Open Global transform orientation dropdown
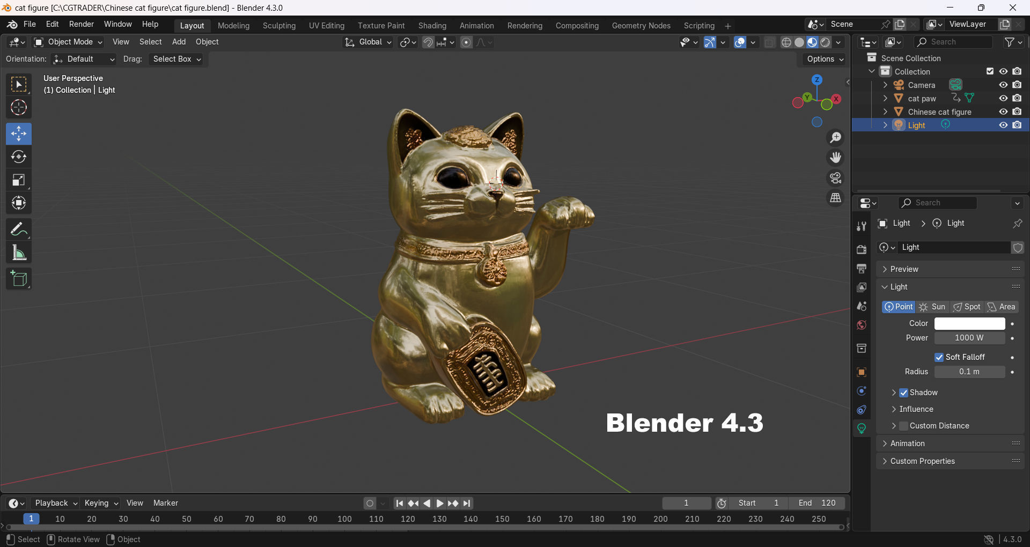1030x547 pixels. coord(368,42)
